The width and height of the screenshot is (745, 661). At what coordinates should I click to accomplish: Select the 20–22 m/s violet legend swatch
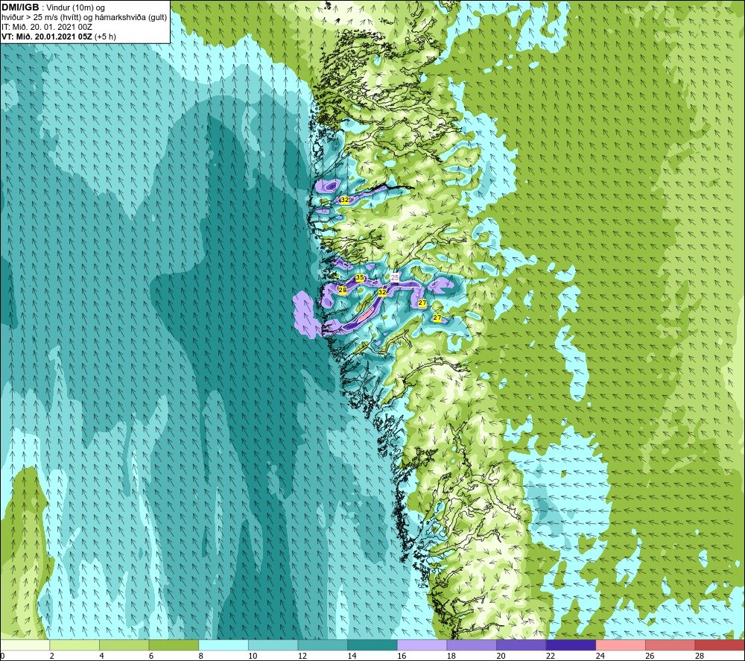[521, 645]
